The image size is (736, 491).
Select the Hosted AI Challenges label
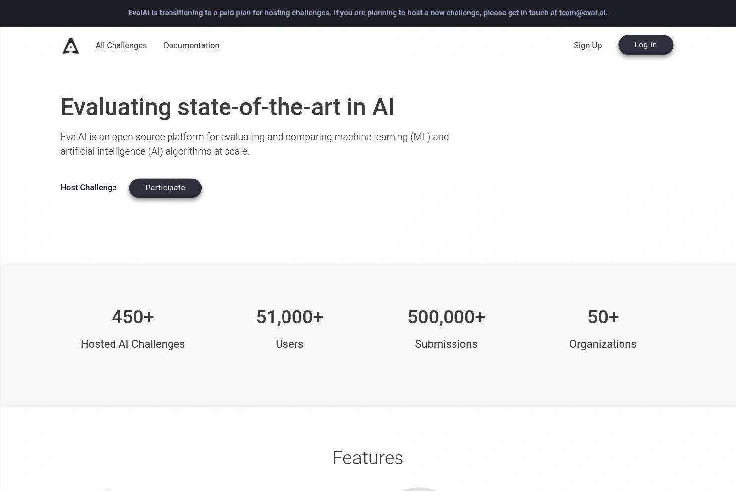(133, 344)
